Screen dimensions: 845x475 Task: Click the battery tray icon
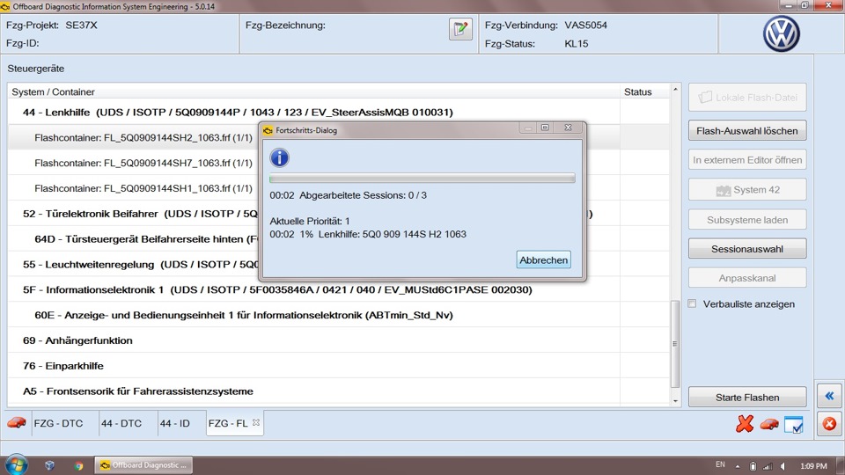click(753, 466)
